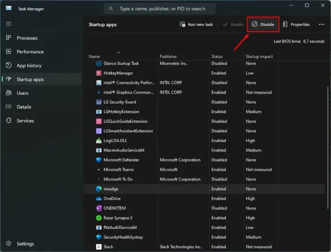Select the Razer Synapse 3 name
This screenshot has width=331, height=252.
[x=118, y=218]
